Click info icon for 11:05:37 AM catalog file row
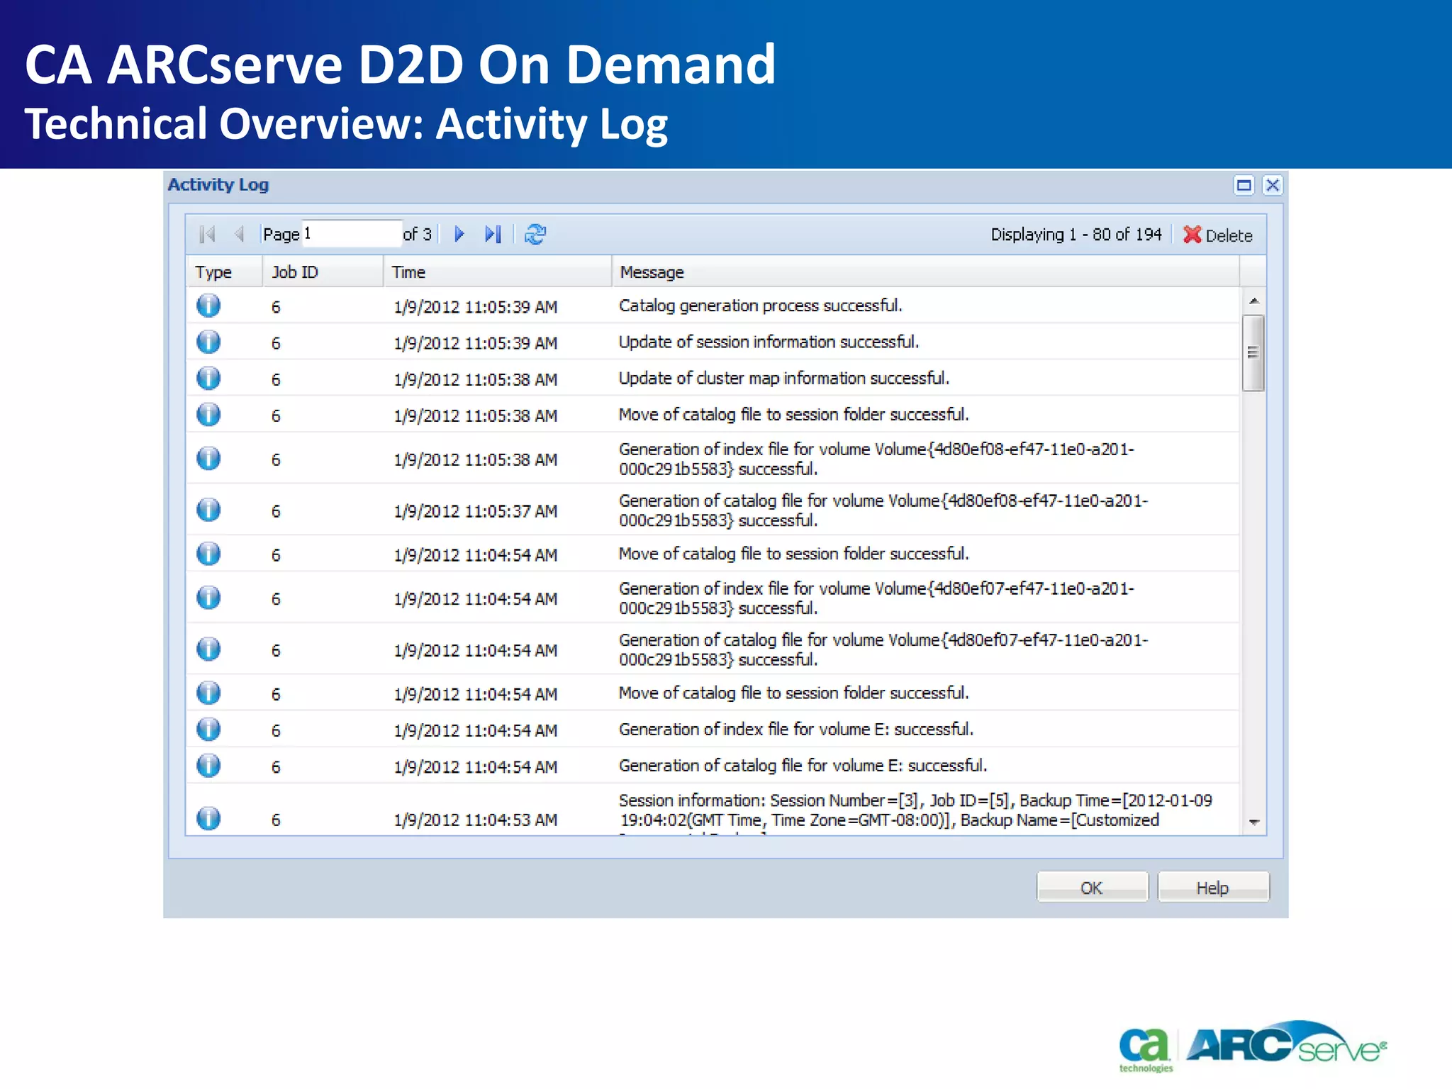The width and height of the screenshot is (1452, 1089). point(208,510)
